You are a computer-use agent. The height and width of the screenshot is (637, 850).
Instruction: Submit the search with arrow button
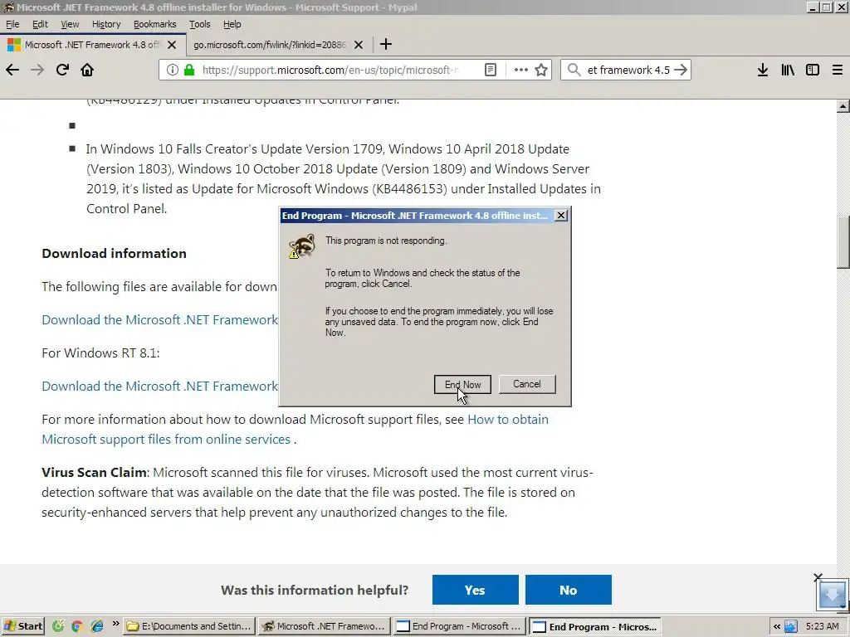pyautogui.click(x=681, y=70)
